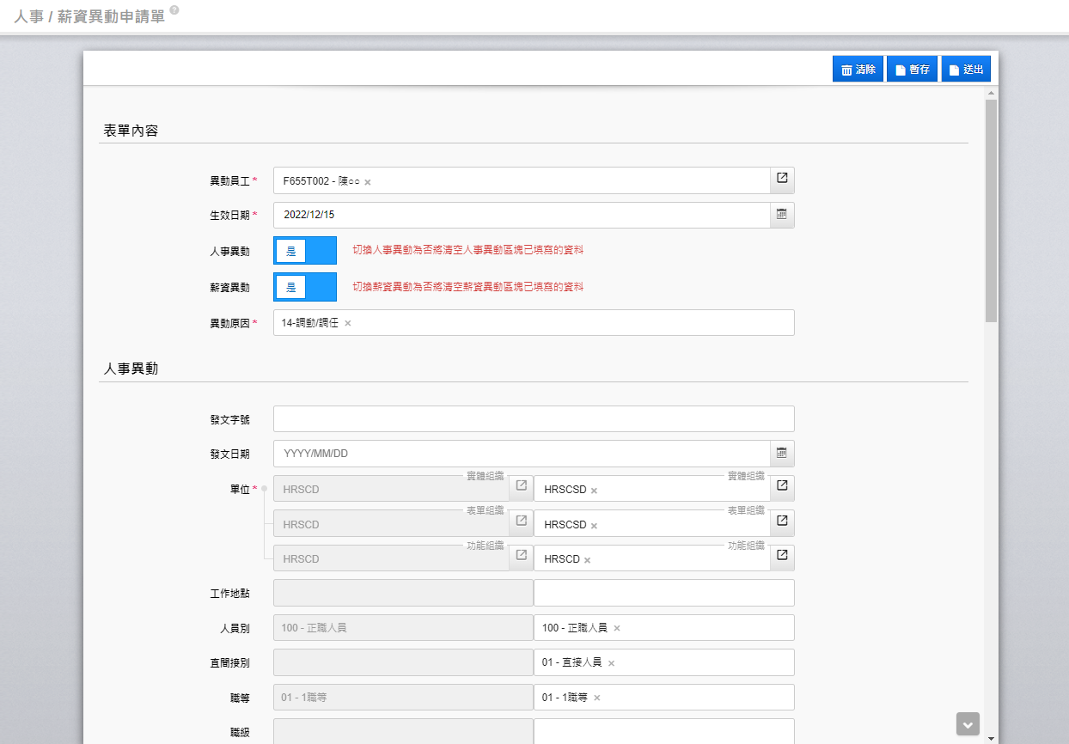The height and width of the screenshot is (744, 1069).
Task: Open the 異動員工 employee lookup popup icon
Action: click(x=782, y=178)
